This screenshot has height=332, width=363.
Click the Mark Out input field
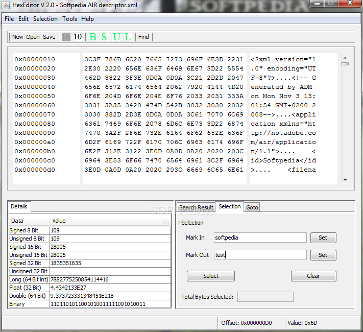[260, 255]
